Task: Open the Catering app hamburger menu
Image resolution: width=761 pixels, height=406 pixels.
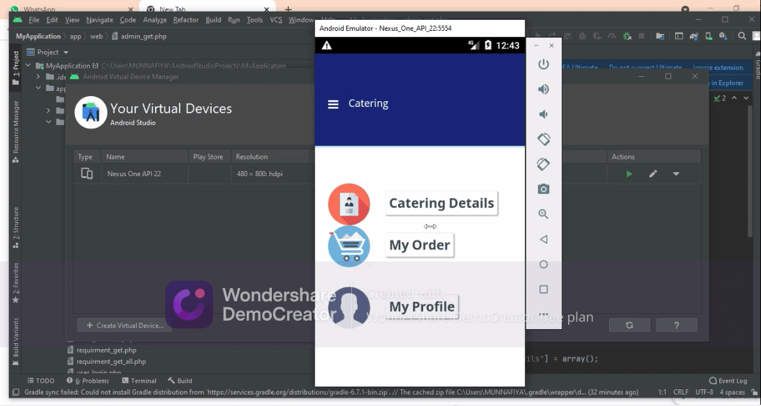Action: coord(333,104)
